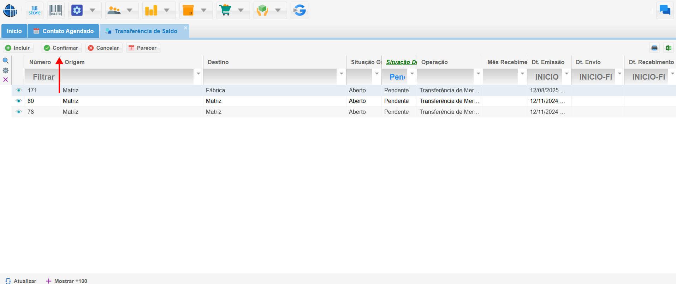Export the grid with the Excel icon
The height and width of the screenshot is (284, 676).
[668, 48]
